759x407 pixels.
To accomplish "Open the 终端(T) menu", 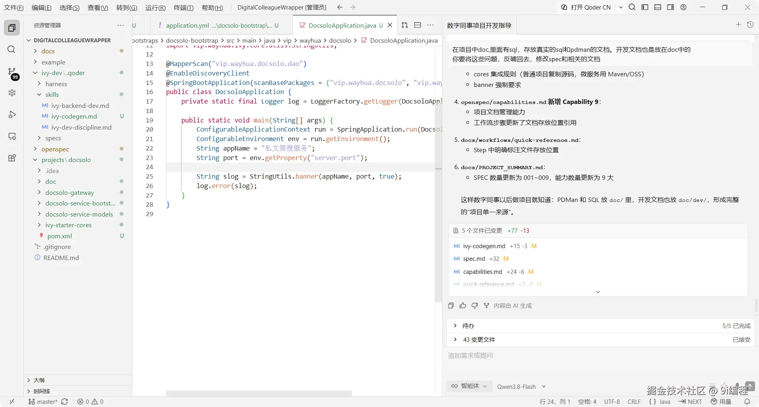I will (184, 8).
